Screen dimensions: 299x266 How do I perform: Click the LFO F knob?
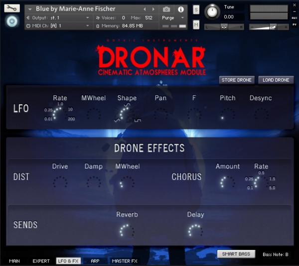click(x=194, y=115)
